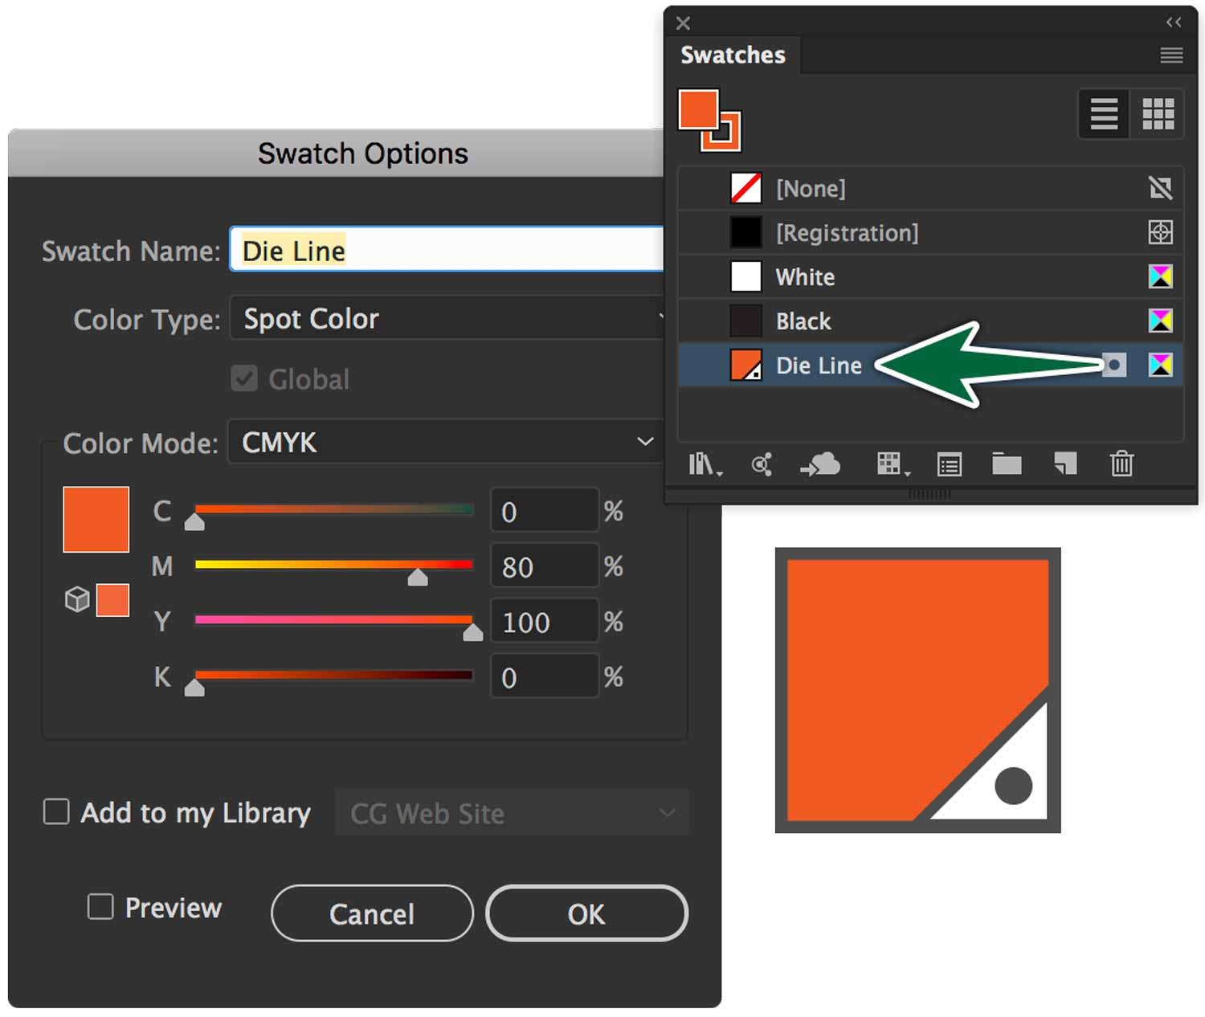The height and width of the screenshot is (1017, 1205).
Task: Click the non-editable icon on [None] row
Action: [1160, 189]
